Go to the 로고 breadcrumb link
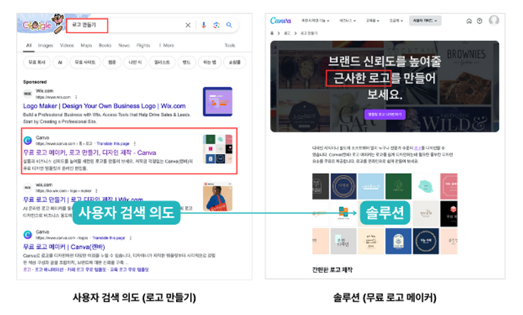 [x=287, y=33]
